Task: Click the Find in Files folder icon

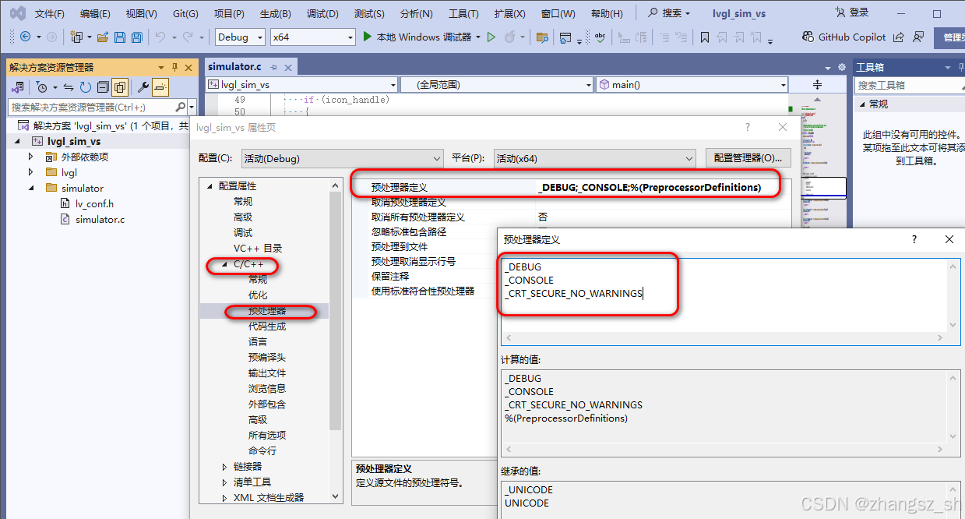Action: tap(542, 37)
